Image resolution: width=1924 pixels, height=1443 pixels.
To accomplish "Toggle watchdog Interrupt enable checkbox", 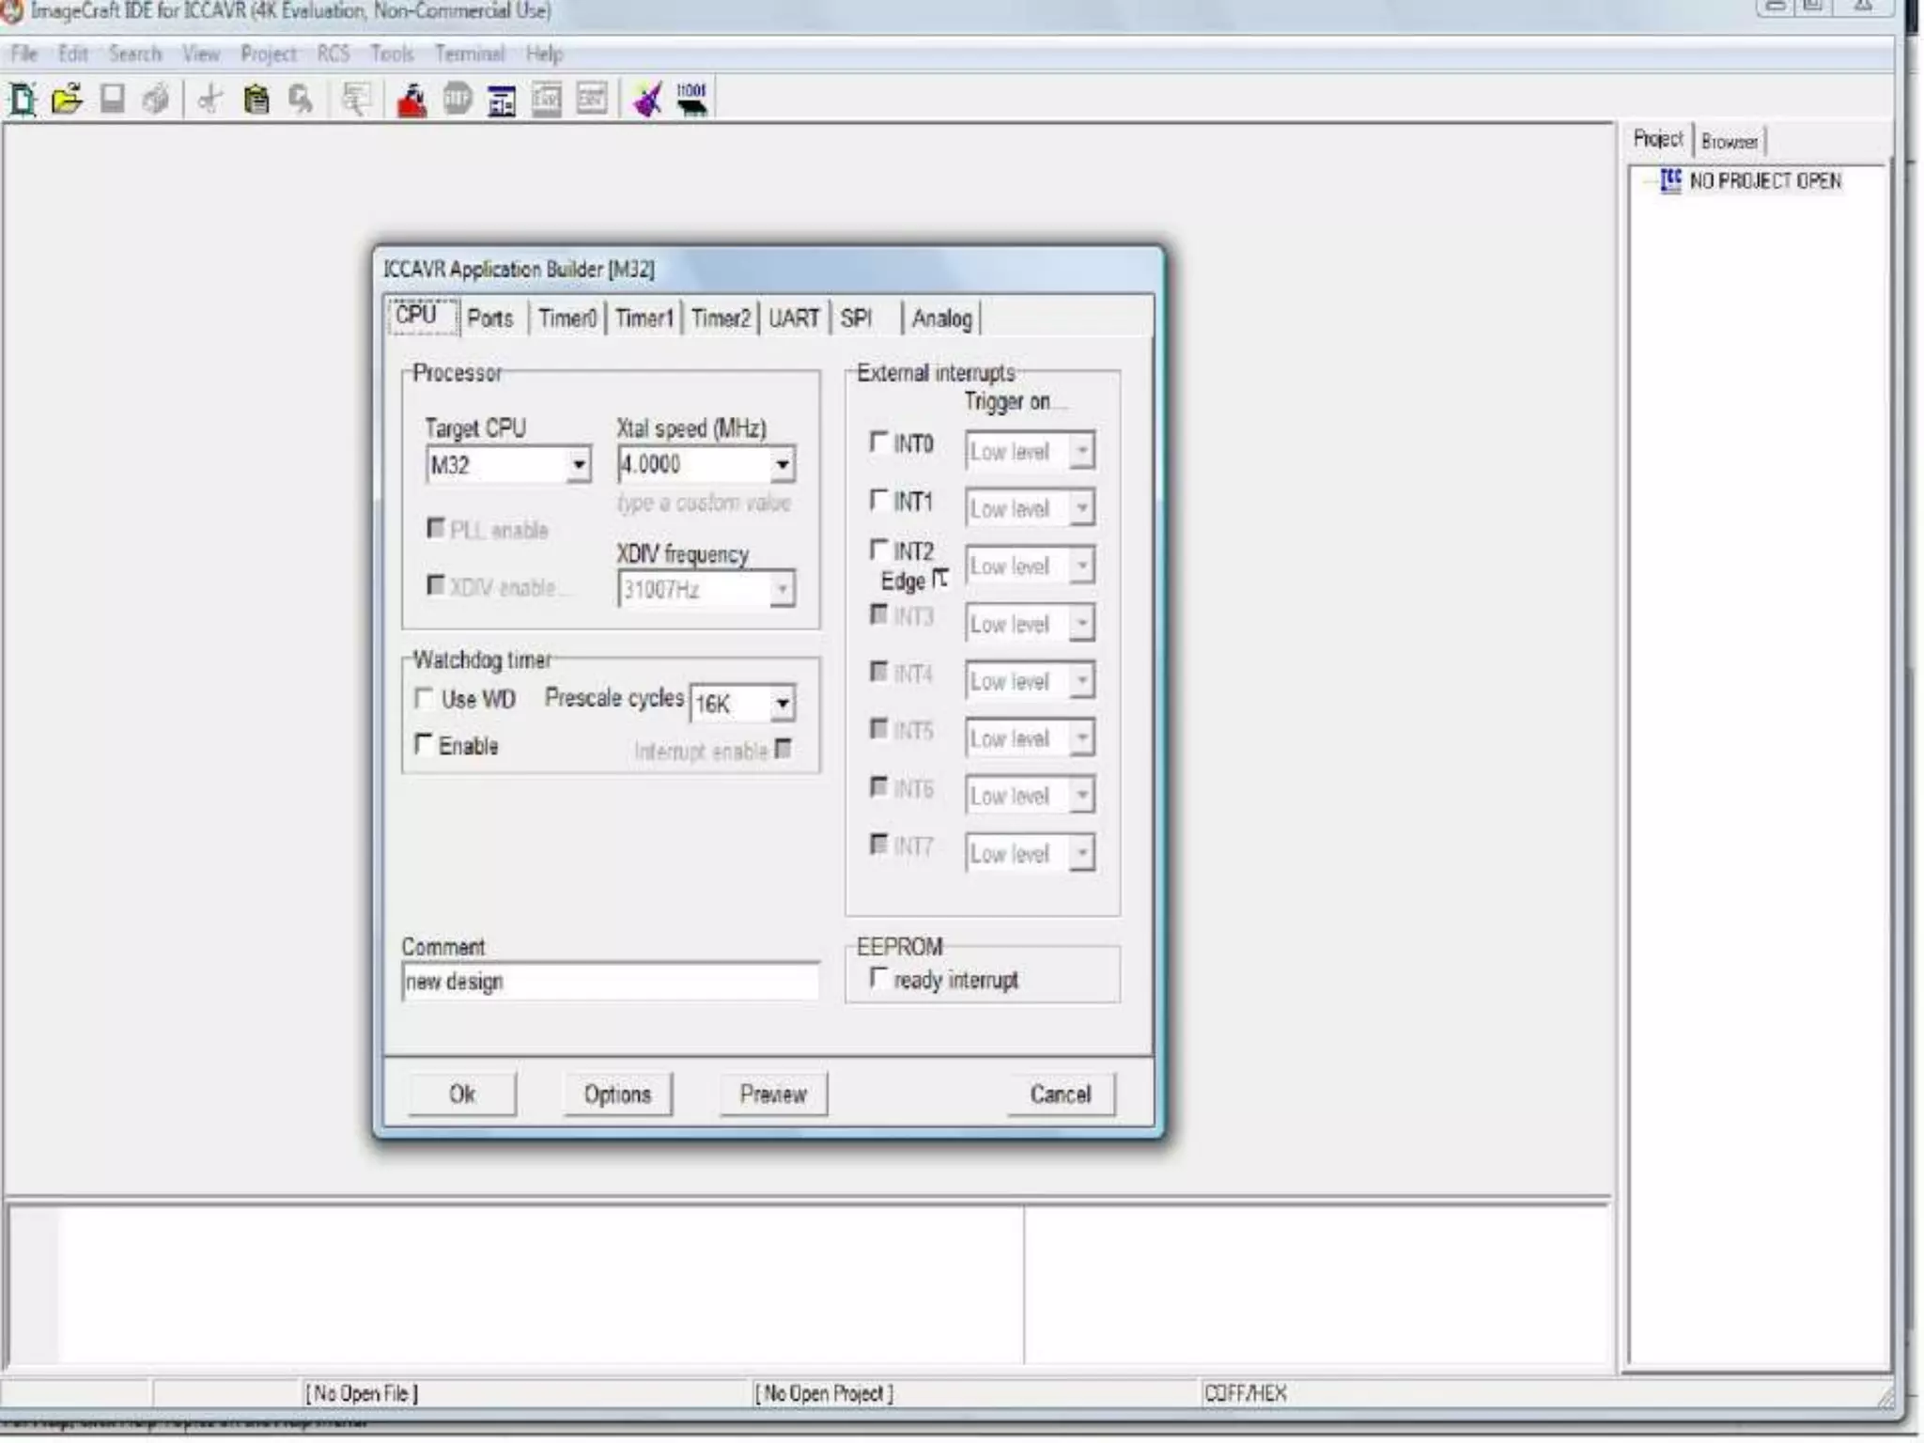I will pos(784,749).
